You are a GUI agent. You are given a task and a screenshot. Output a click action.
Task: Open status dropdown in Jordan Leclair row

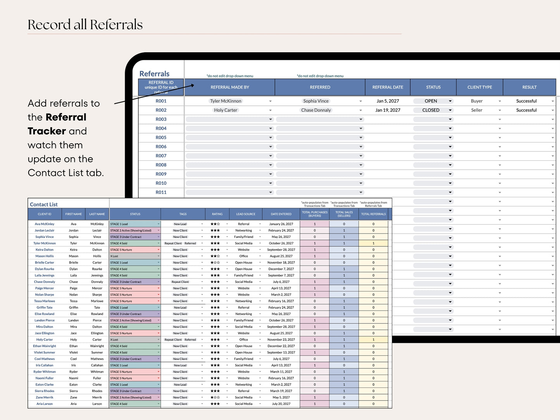tap(158, 231)
